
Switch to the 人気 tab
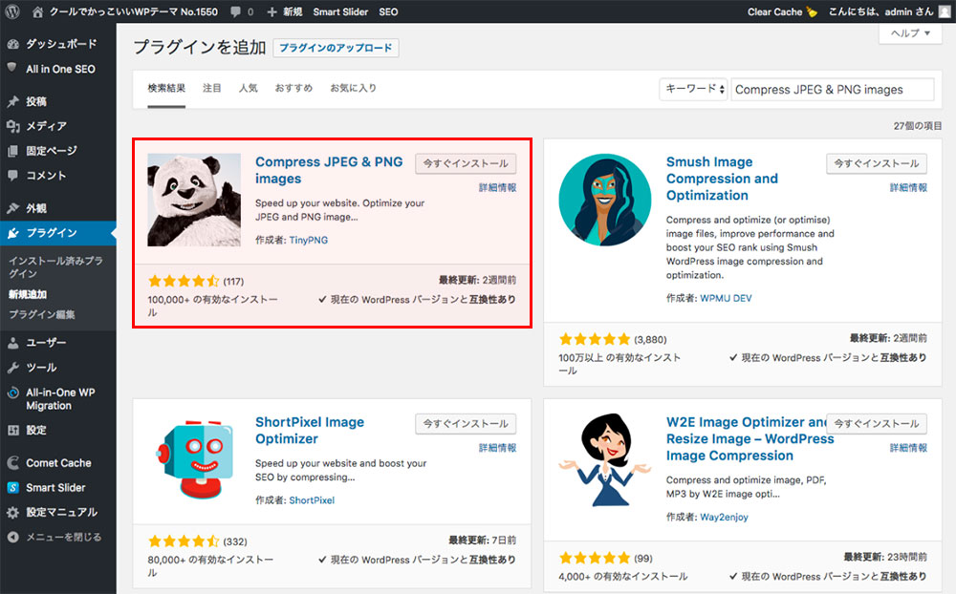[x=249, y=89]
